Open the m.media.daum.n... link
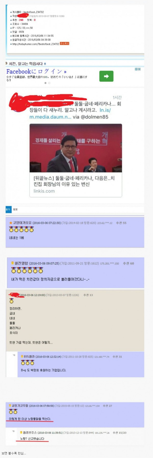Viewport: 153px width, 458px height. coord(50,117)
